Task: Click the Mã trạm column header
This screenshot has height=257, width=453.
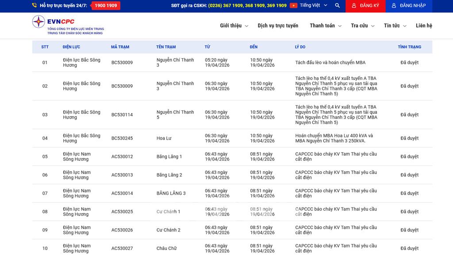Action: [x=120, y=47]
